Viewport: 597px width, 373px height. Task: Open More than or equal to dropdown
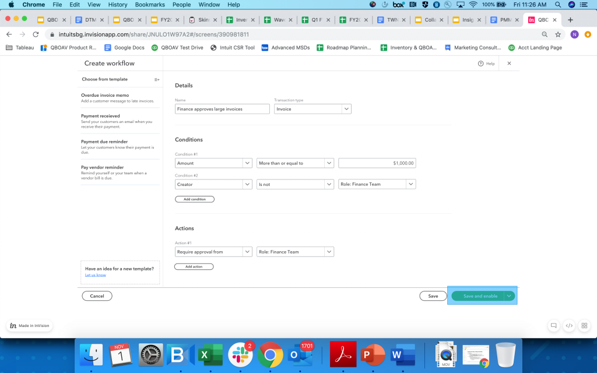[x=295, y=163]
